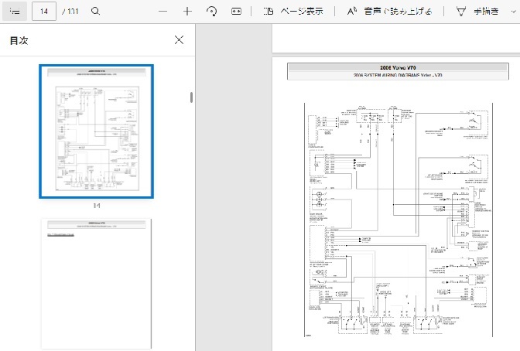Fit page to width icon

pyautogui.click(x=236, y=12)
